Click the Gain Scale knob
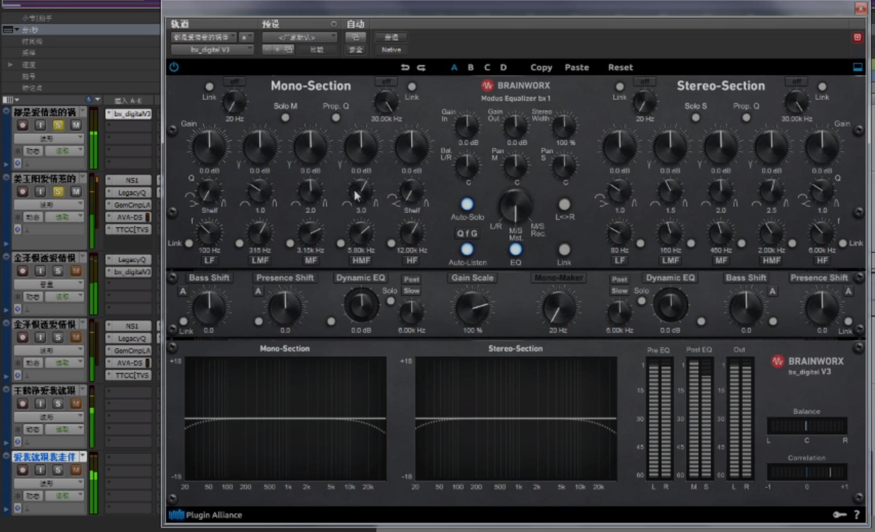This screenshot has width=875, height=532. [472, 308]
